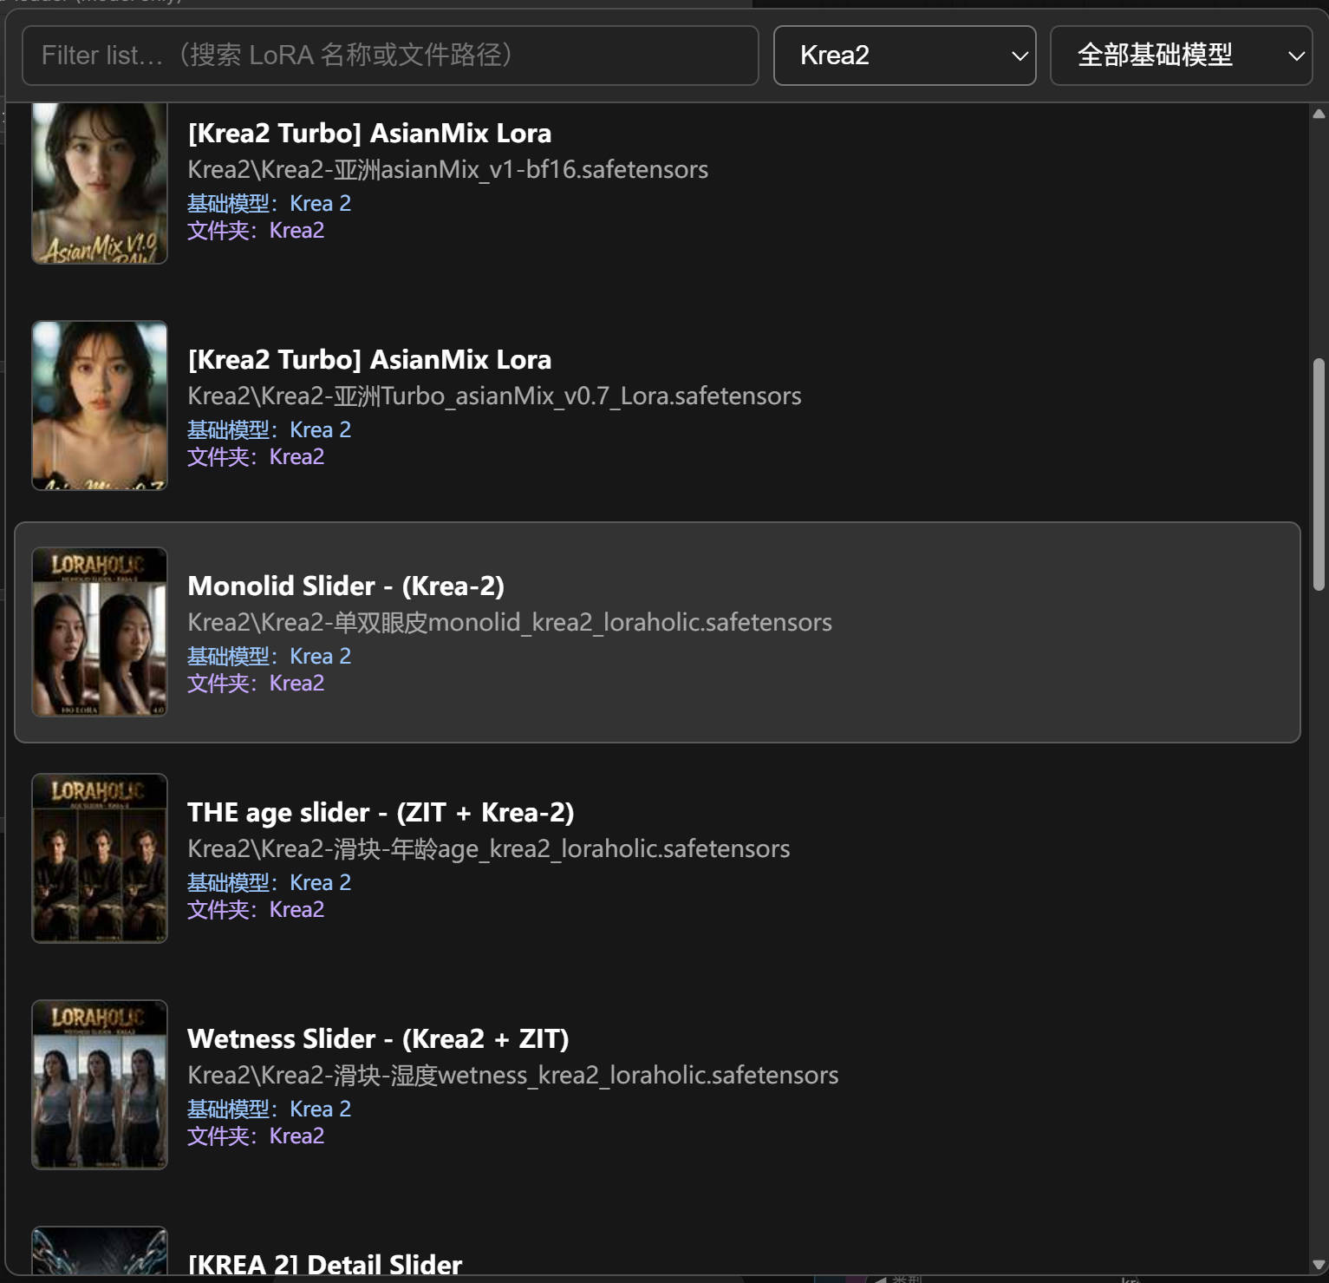Image resolution: width=1329 pixels, height=1283 pixels.
Task: Click 基础模型: Krea 2 under THE age slider
Action: (x=270, y=882)
